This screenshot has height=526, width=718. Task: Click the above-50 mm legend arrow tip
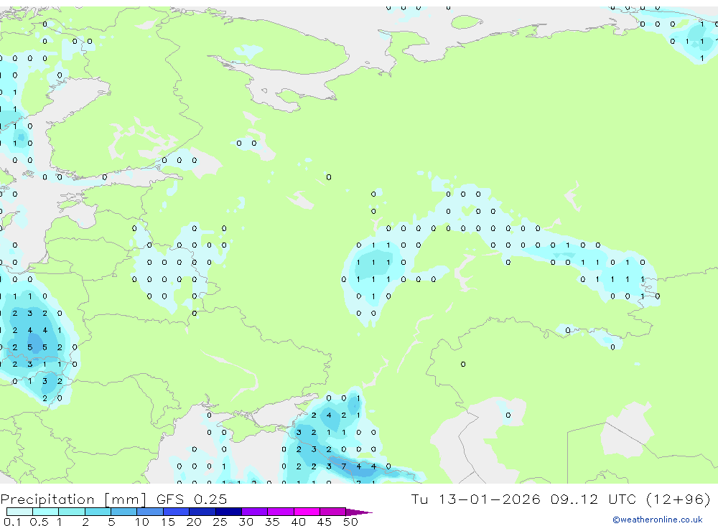[360, 512]
